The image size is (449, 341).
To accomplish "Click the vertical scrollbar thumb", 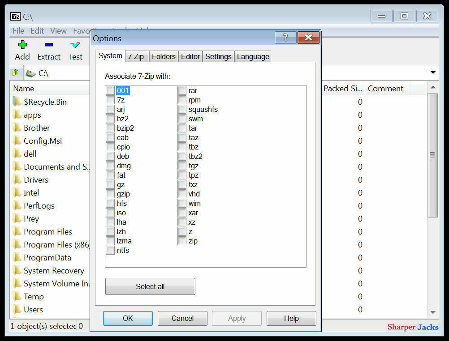I will (432, 155).
